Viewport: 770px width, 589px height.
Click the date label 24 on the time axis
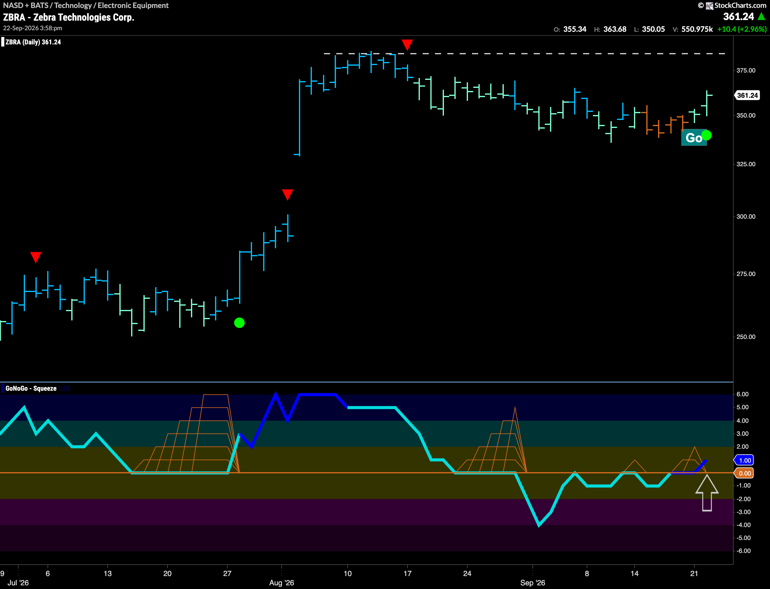[x=467, y=574]
